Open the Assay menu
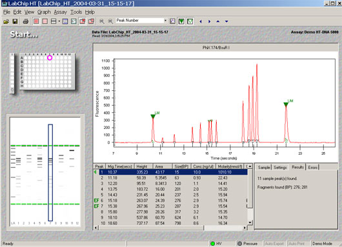342x247 pixels. pyautogui.click(x=60, y=12)
